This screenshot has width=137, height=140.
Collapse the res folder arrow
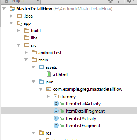(33, 133)
